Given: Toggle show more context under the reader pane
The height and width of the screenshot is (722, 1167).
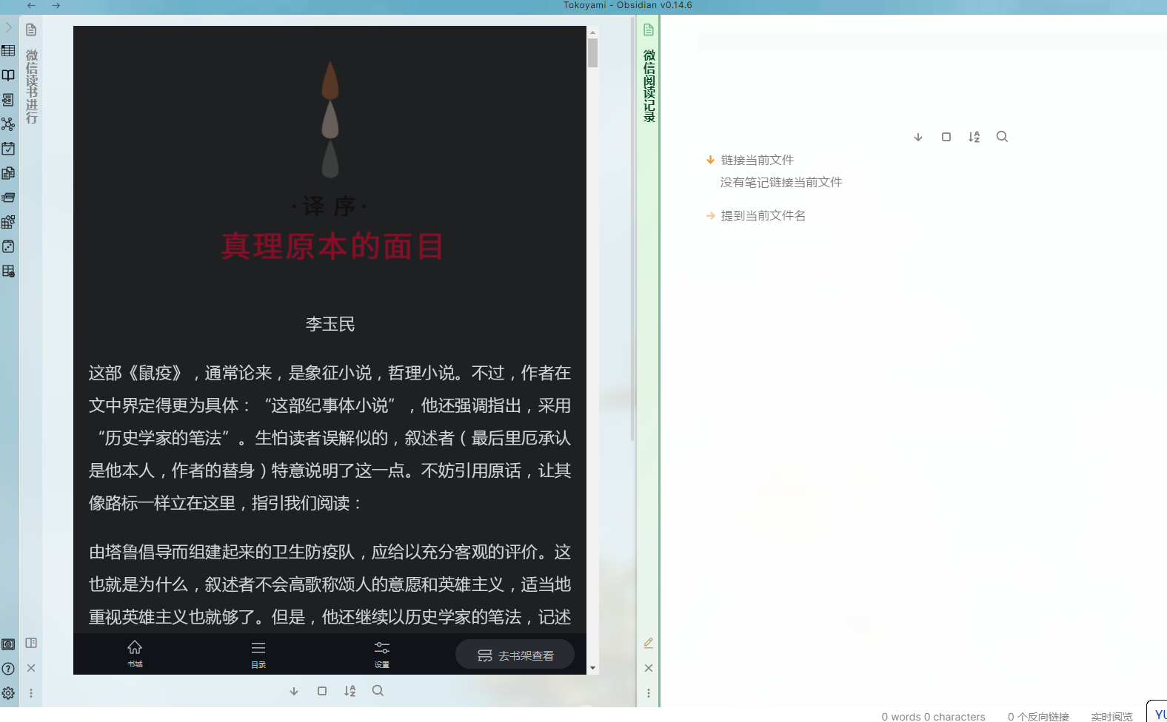Looking at the screenshot, I should coord(322,691).
